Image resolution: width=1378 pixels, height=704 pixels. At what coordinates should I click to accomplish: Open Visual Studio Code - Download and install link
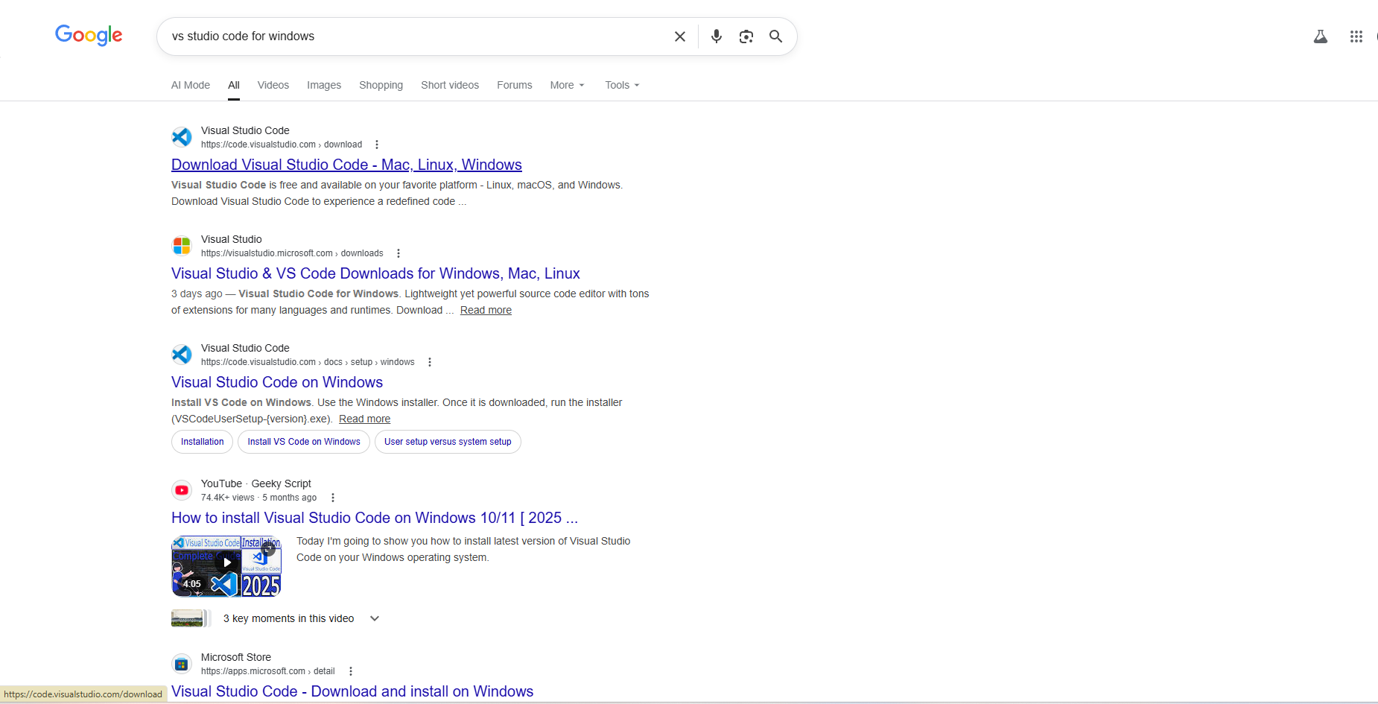coord(352,691)
